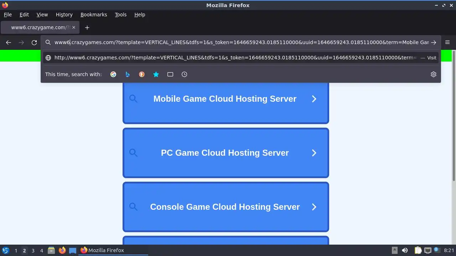Image resolution: width=456 pixels, height=256 pixels.
Task: Click the tray notification icon with exclamation
Action: 437,250
